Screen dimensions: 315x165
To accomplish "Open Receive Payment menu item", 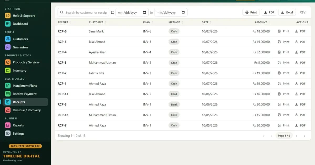I will (25, 94).
